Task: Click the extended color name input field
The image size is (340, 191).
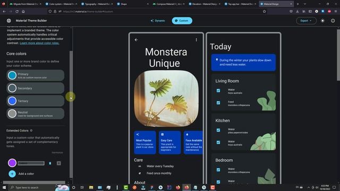Action: pos(31,163)
